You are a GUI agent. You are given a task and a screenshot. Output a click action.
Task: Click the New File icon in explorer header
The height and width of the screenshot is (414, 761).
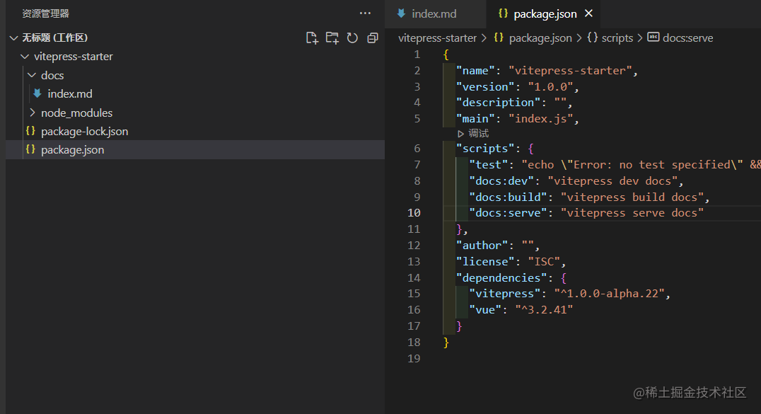[x=312, y=38]
